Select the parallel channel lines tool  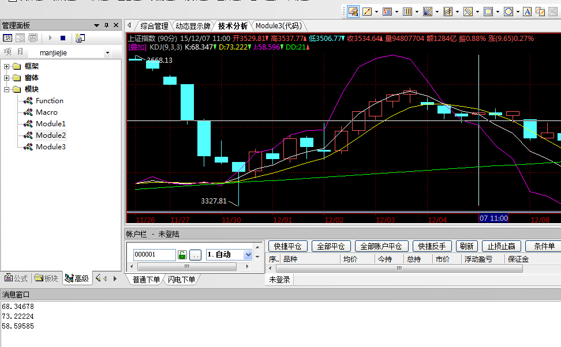tap(448, 12)
